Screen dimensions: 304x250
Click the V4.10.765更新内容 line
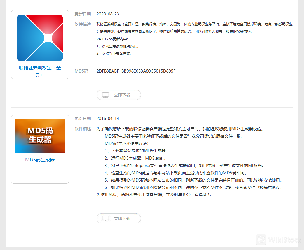pos(112,39)
